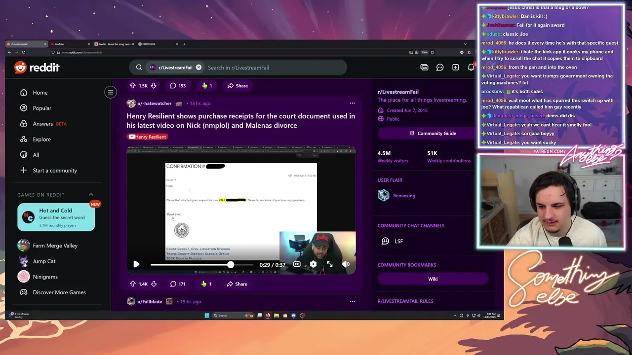The height and width of the screenshot is (355, 632).
Task: Open the notifications bell
Action: [x=471, y=68]
